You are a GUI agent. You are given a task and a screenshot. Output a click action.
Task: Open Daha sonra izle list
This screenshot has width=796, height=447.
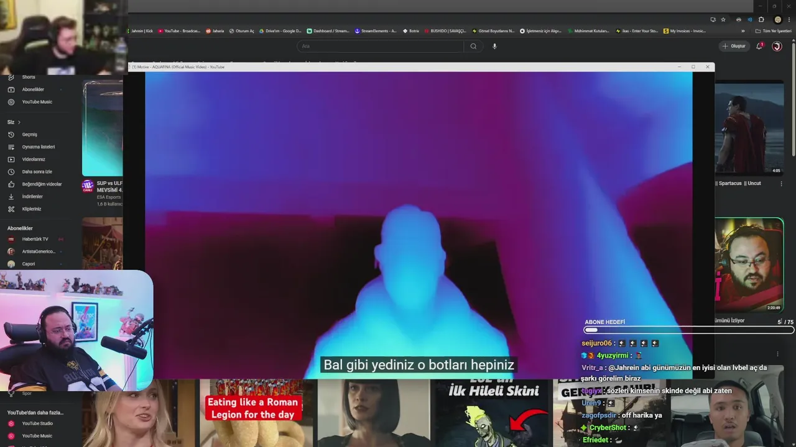[37, 172]
